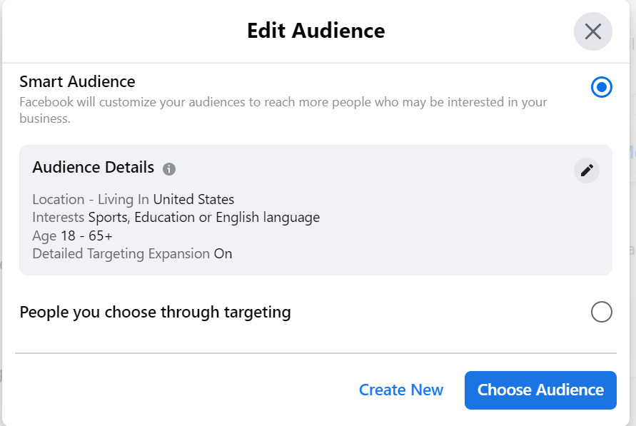The image size is (636, 426).
Task: Click the partially visible blue element on right edge
Action: [634, 152]
